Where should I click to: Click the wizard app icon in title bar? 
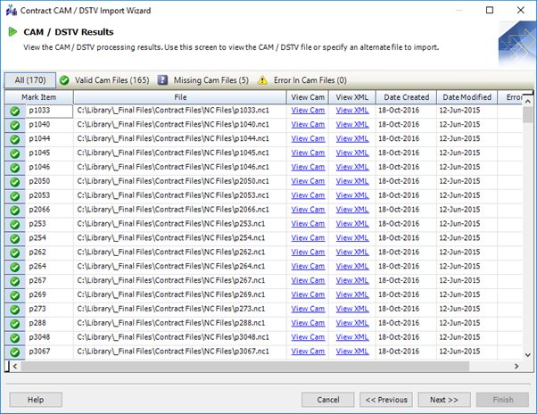(x=11, y=10)
